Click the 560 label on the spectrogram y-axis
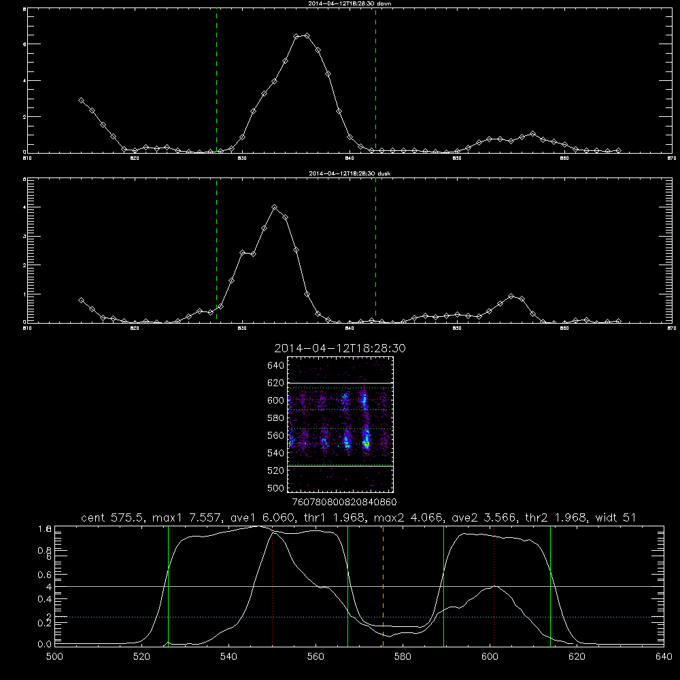 (276, 435)
